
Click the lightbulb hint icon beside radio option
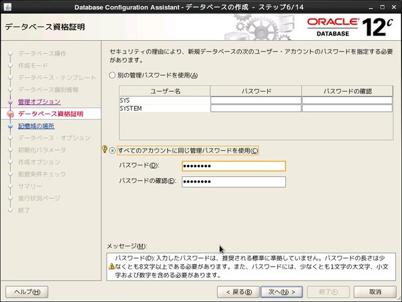105,149
